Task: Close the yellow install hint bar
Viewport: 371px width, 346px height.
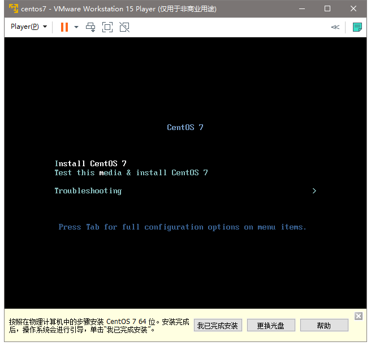Action: (x=358, y=315)
